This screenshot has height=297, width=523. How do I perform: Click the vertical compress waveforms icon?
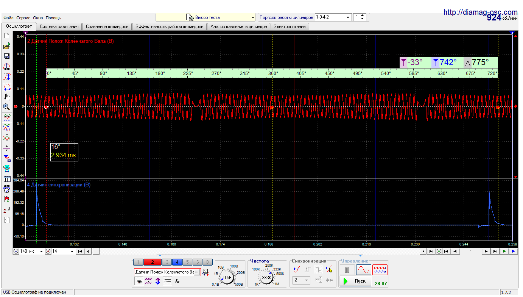[x=6, y=138]
